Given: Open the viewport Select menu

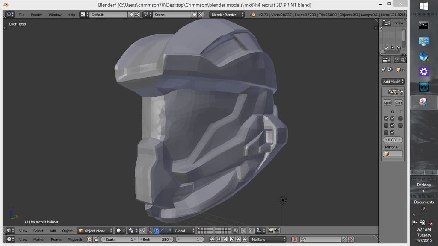Looking at the screenshot, I should (38, 231).
